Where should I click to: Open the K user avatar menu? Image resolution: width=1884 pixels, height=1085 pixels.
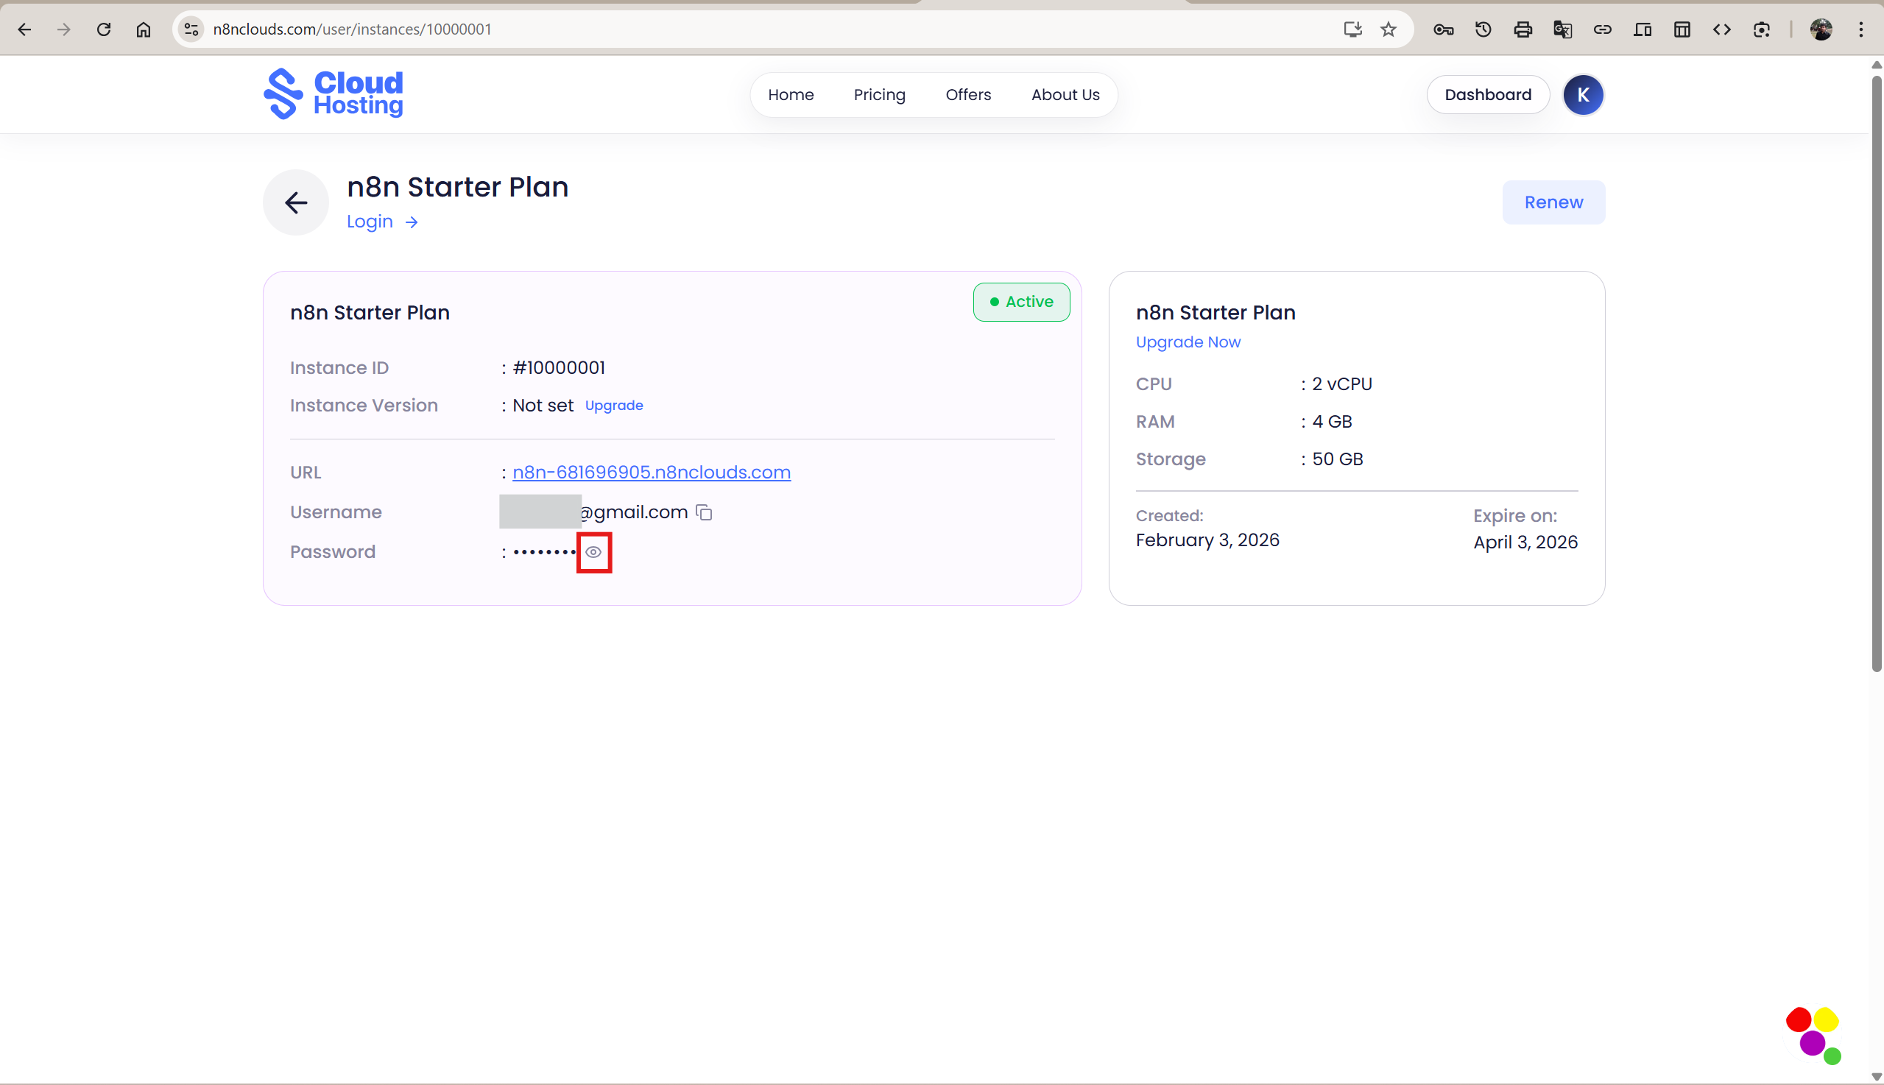click(x=1583, y=95)
